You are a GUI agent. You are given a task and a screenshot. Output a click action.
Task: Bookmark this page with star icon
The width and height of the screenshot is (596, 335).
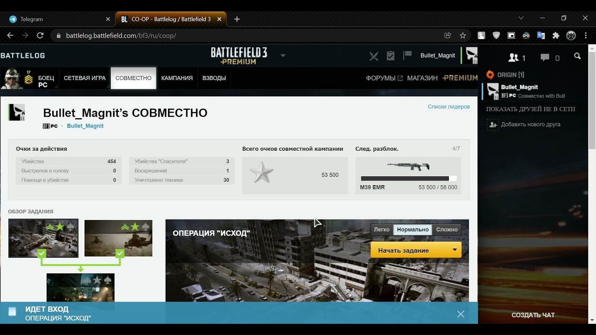(462, 35)
